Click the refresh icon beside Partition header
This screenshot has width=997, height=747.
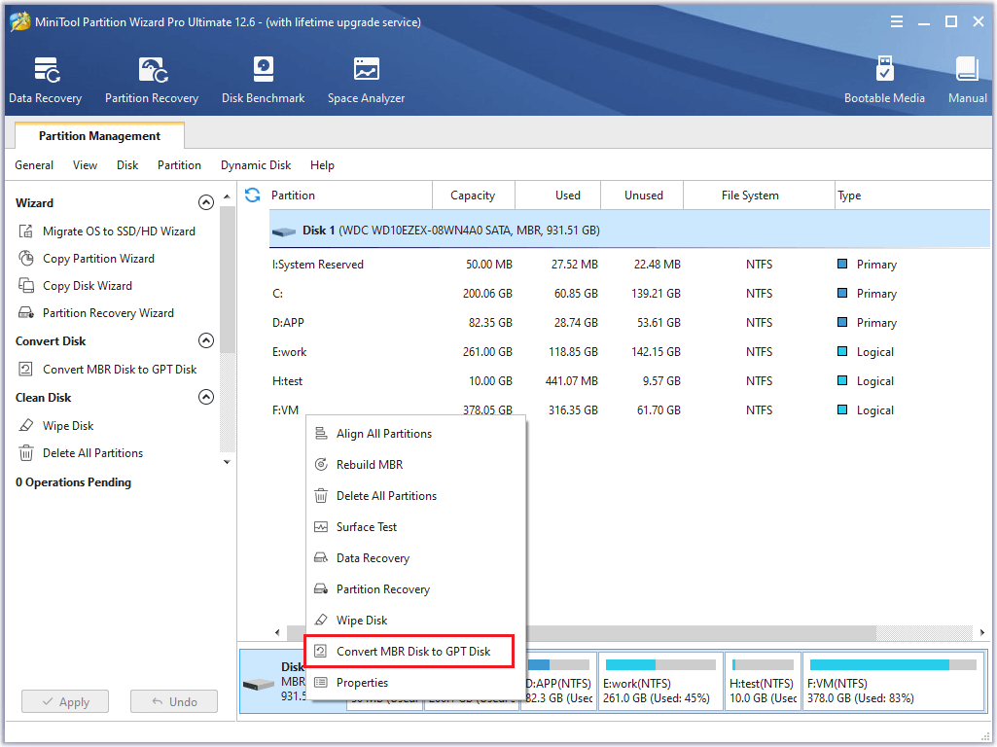pyautogui.click(x=253, y=196)
